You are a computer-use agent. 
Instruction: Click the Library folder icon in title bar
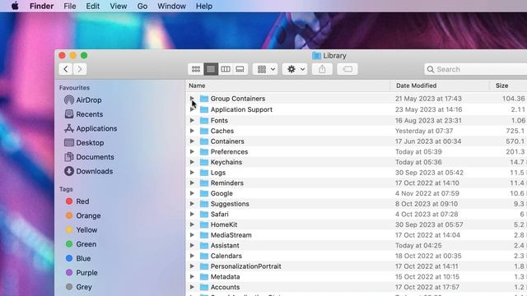[x=316, y=56]
